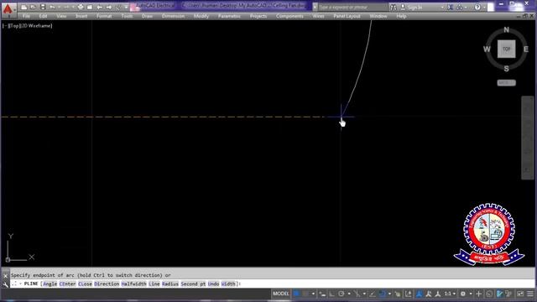Click the keyword search input field

352,7
